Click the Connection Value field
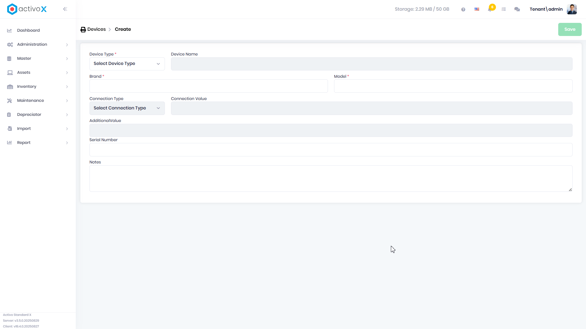This screenshot has width=586, height=329. coord(372,108)
